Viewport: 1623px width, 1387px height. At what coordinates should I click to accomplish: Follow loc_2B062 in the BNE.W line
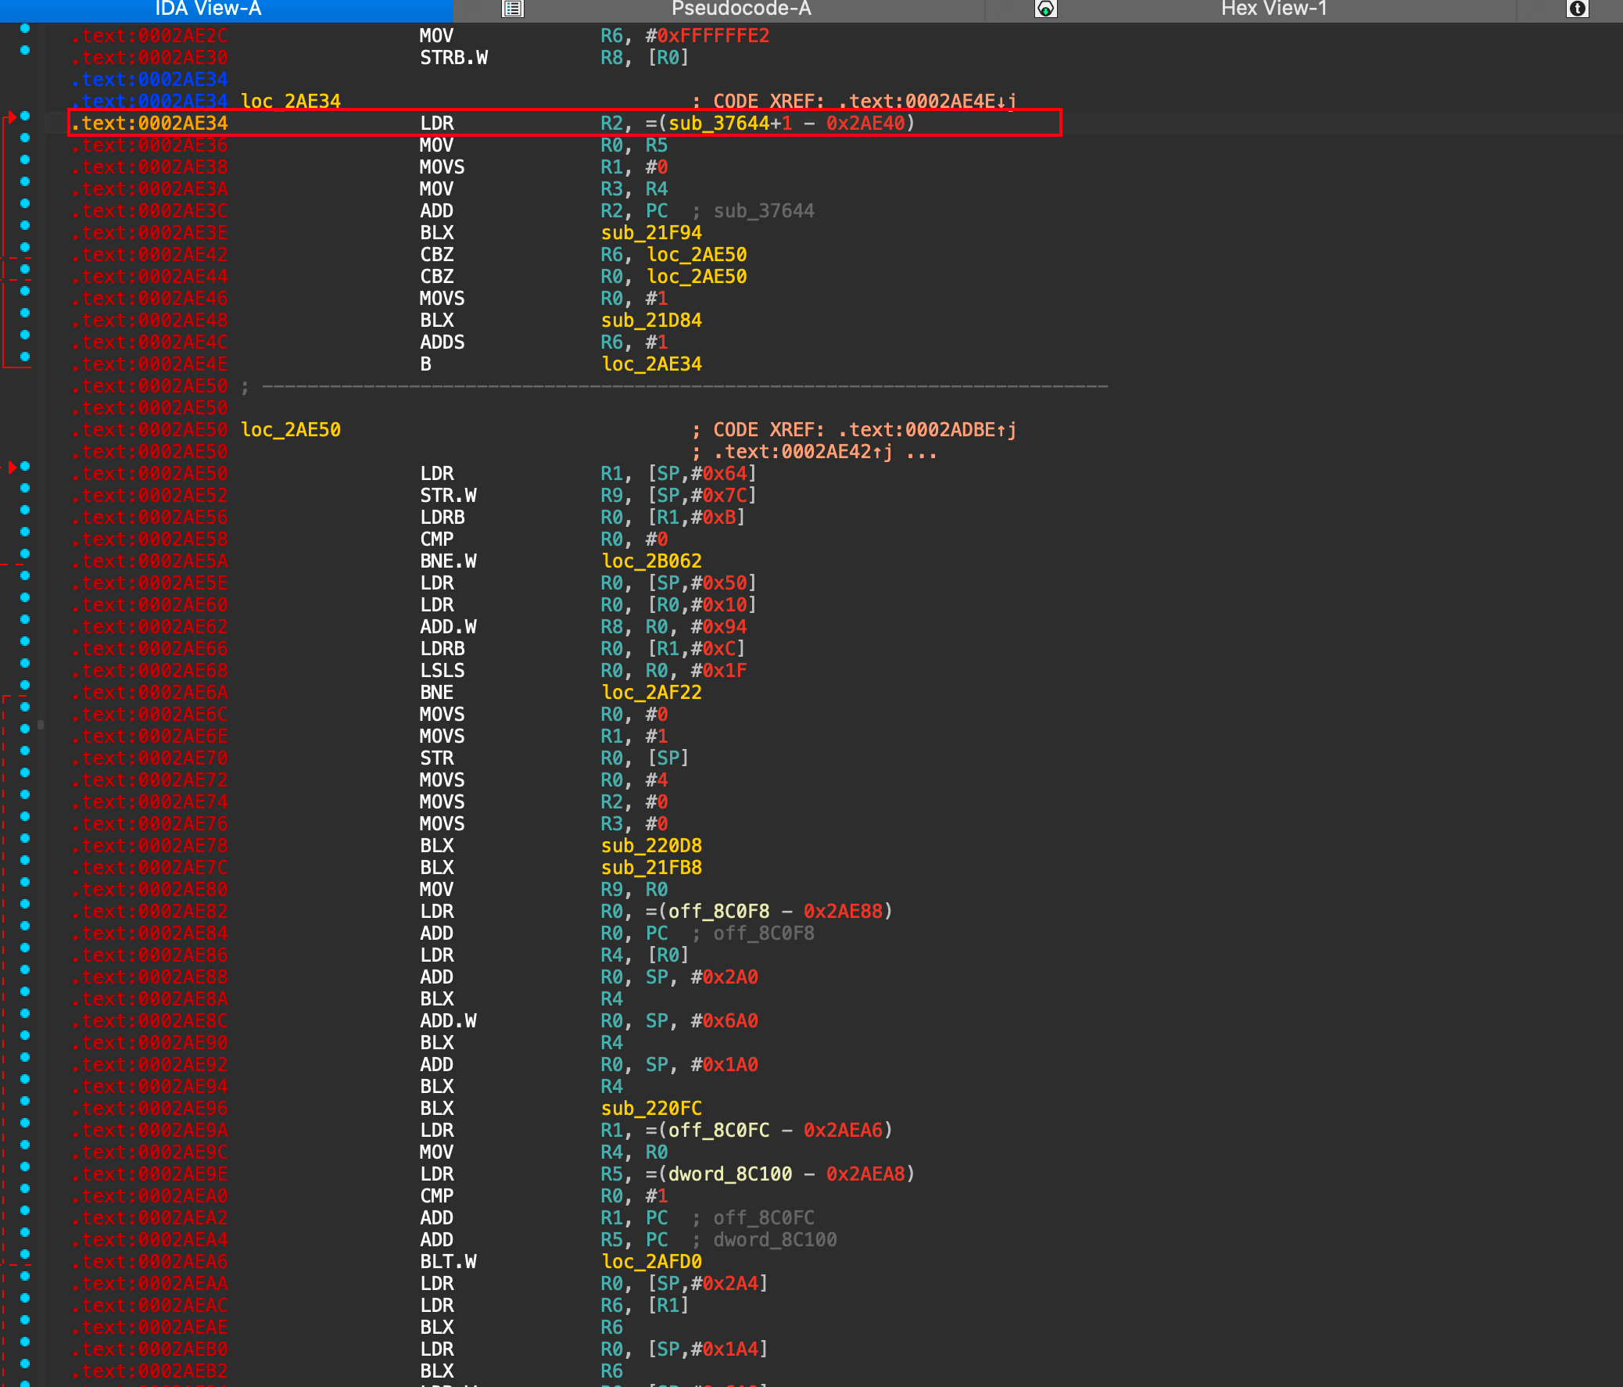tap(651, 561)
